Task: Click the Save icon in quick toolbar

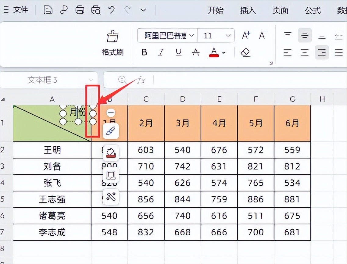Action: 48,10
